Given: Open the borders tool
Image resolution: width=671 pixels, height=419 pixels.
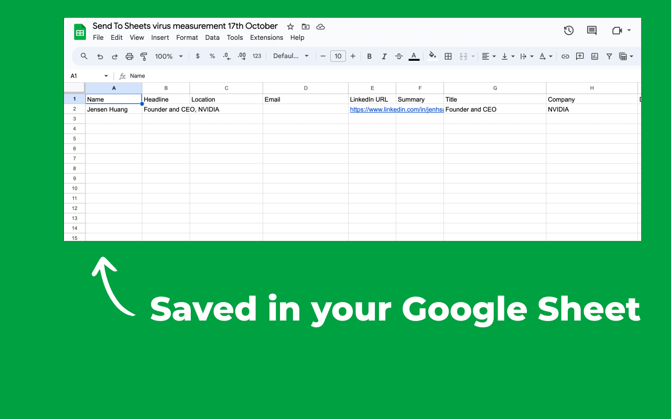Looking at the screenshot, I should click(x=448, y=56).
